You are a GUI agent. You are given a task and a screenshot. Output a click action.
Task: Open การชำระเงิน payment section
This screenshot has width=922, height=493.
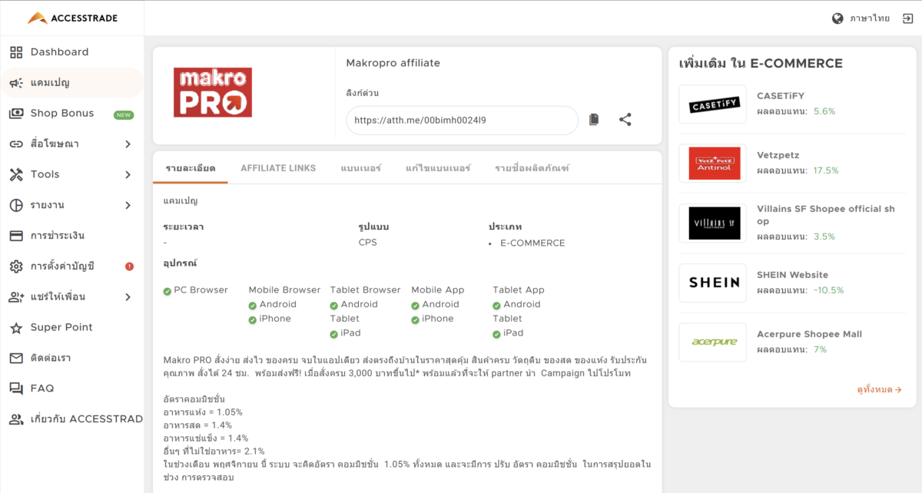63,235
